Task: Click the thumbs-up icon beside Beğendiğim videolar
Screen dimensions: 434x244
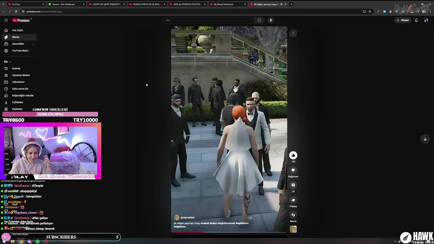Action: (x=6, y=96)
